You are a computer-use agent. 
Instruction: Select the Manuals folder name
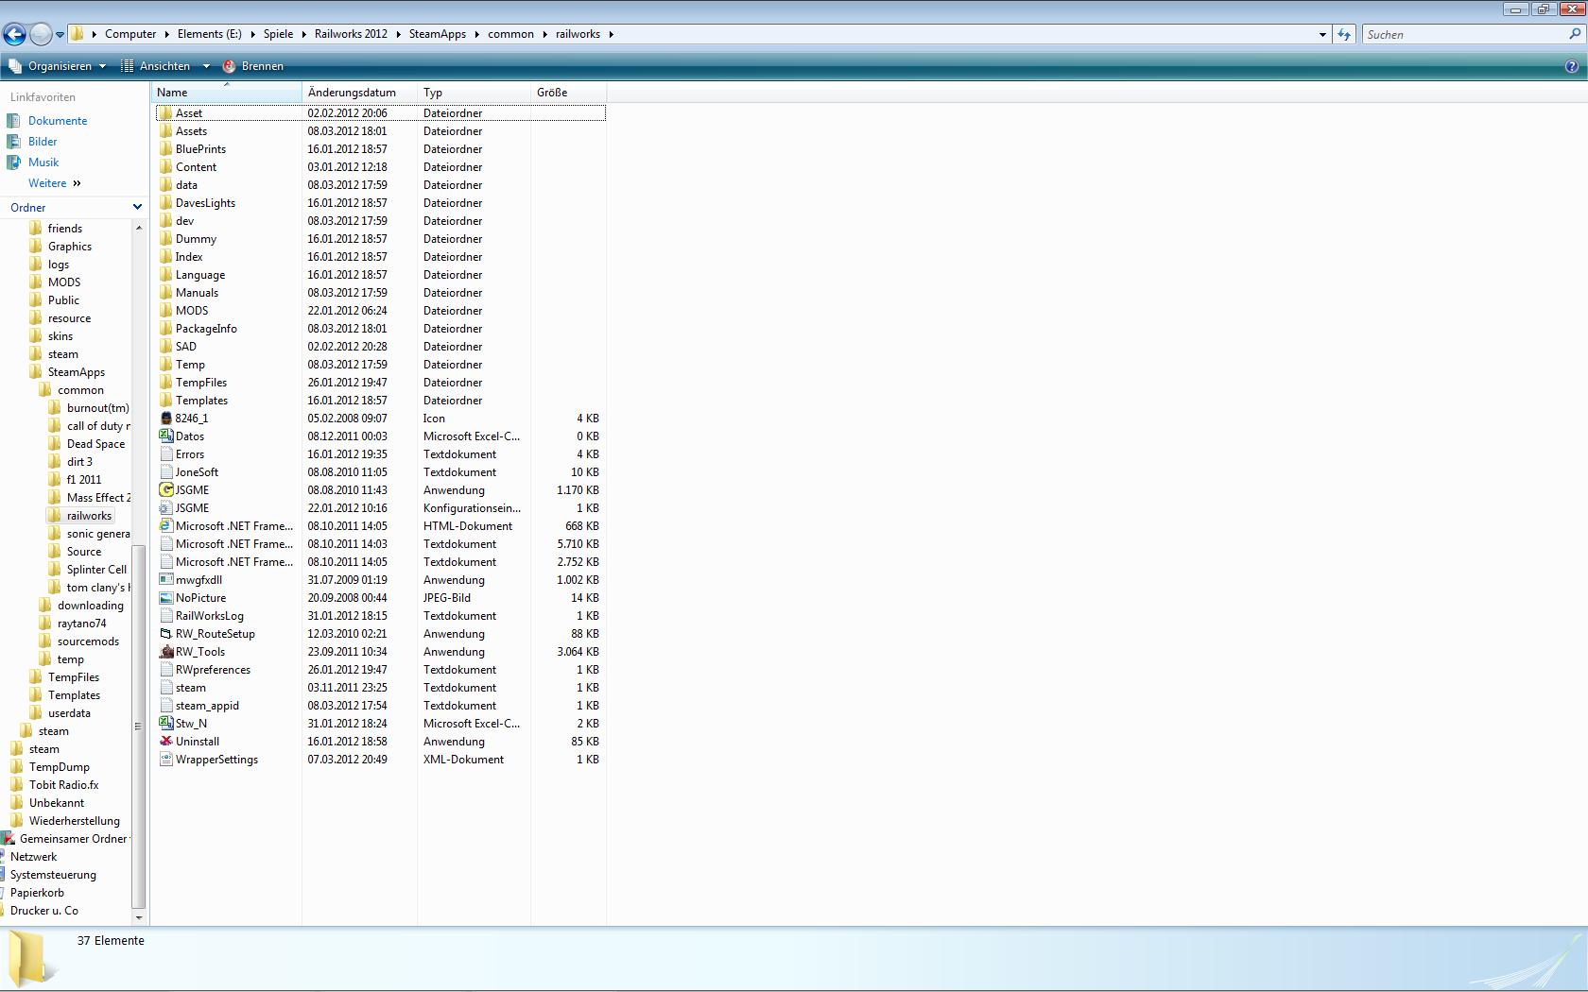click(197, 293)
